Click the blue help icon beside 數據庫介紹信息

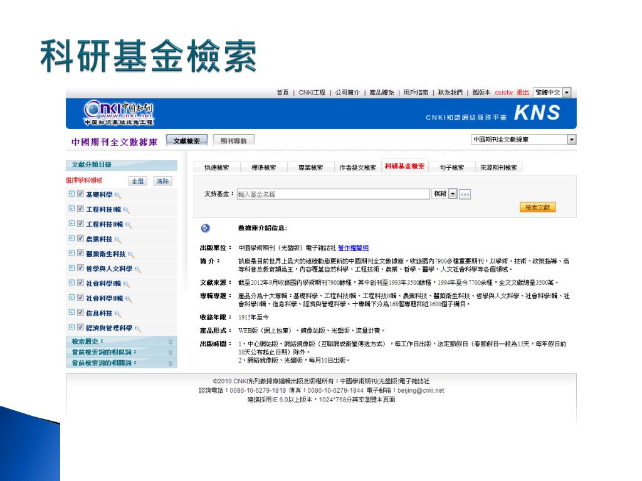point(206,228)
